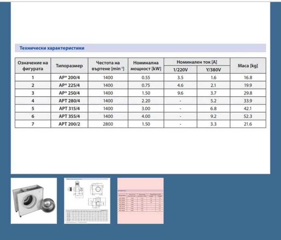The image size is (281, 240).
Task: Click the '33.9' mass cell
Action: 248,101
